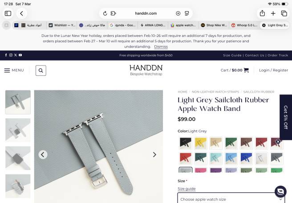Click the site search magnifier icon
Image resolution: width=292 pixels, height=203 pixels.
(41, 70)
